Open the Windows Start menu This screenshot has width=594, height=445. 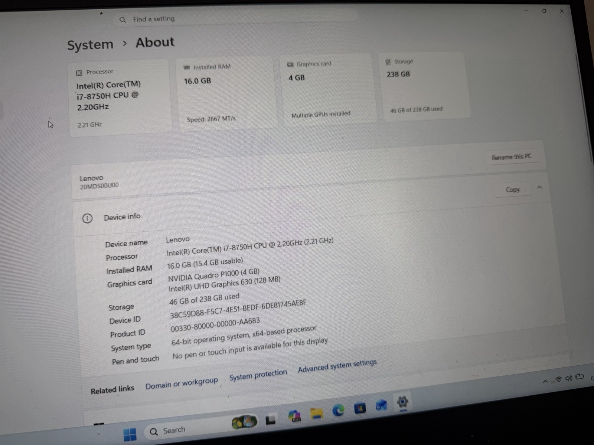click(130, 435)
